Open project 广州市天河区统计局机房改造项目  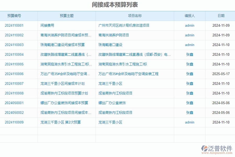(122, 25)
